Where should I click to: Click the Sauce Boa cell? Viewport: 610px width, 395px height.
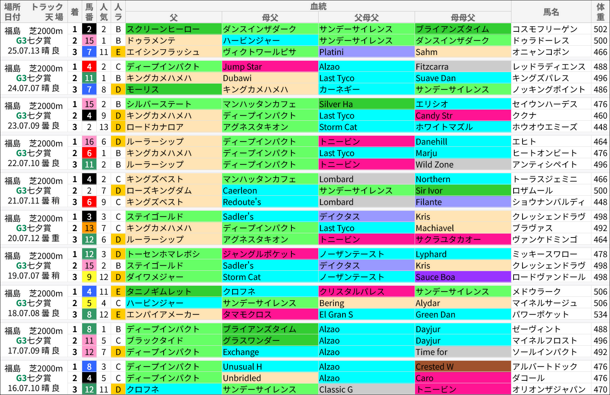pyautogui.click(x=463, y=277)
